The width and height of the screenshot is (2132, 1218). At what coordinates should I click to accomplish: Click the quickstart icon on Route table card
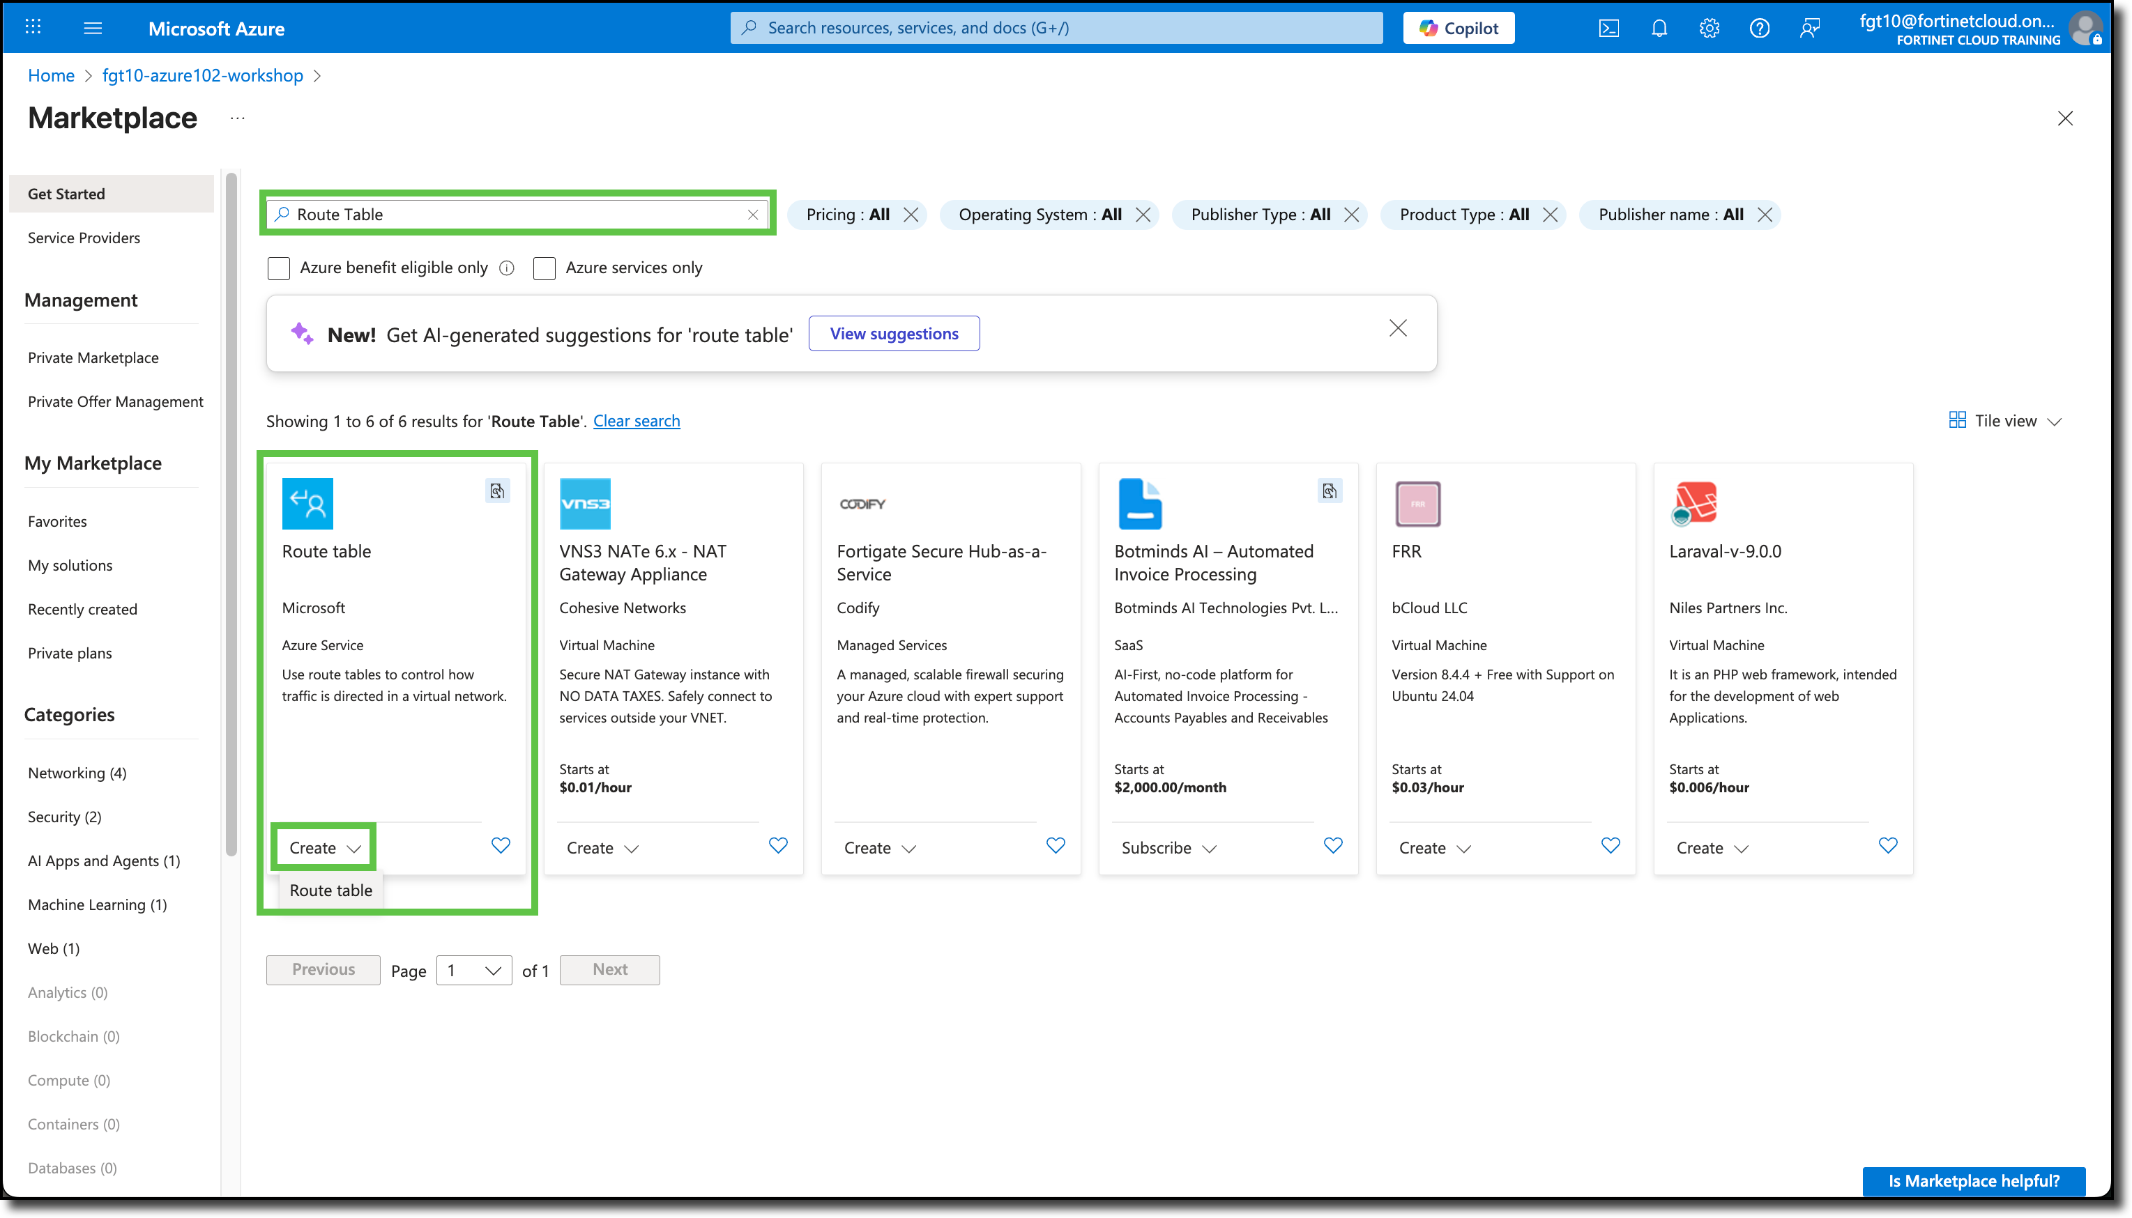click(x=497, y=491)
